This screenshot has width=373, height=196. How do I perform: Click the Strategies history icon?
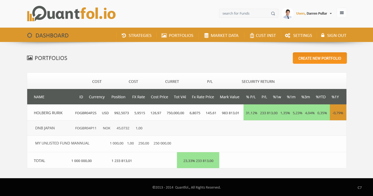tap(124, 35)
